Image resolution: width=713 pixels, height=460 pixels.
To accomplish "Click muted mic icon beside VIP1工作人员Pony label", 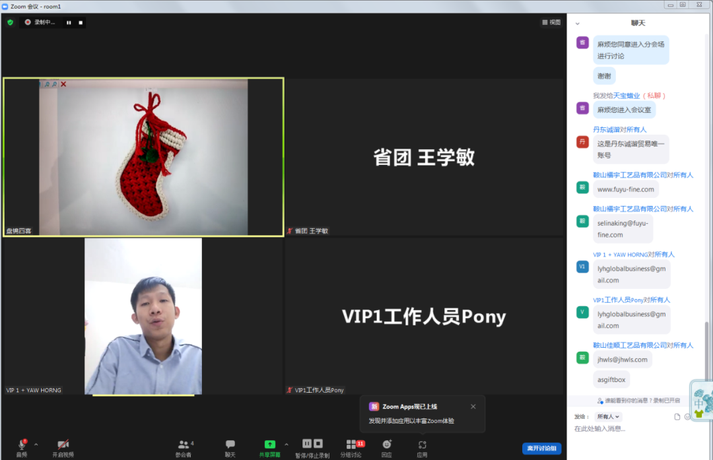I will 289,390.
